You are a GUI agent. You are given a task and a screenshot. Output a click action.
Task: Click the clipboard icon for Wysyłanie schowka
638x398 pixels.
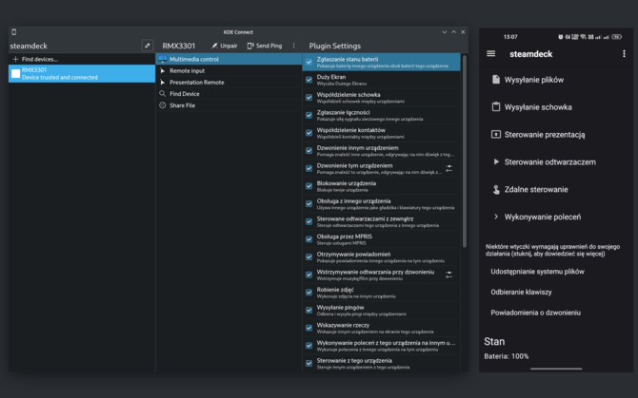pos(495,106)
